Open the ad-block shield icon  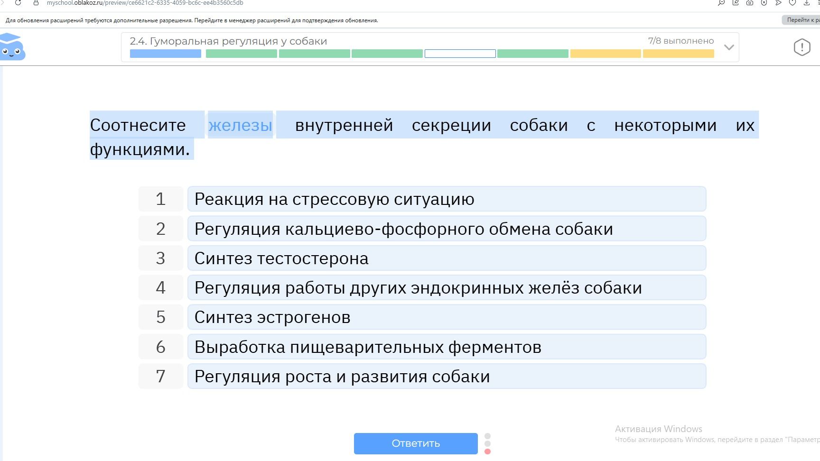click(764, 3)
